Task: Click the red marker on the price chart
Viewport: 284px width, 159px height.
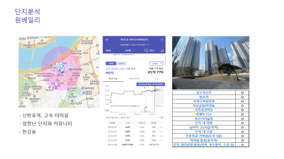Action: (145, 88)
